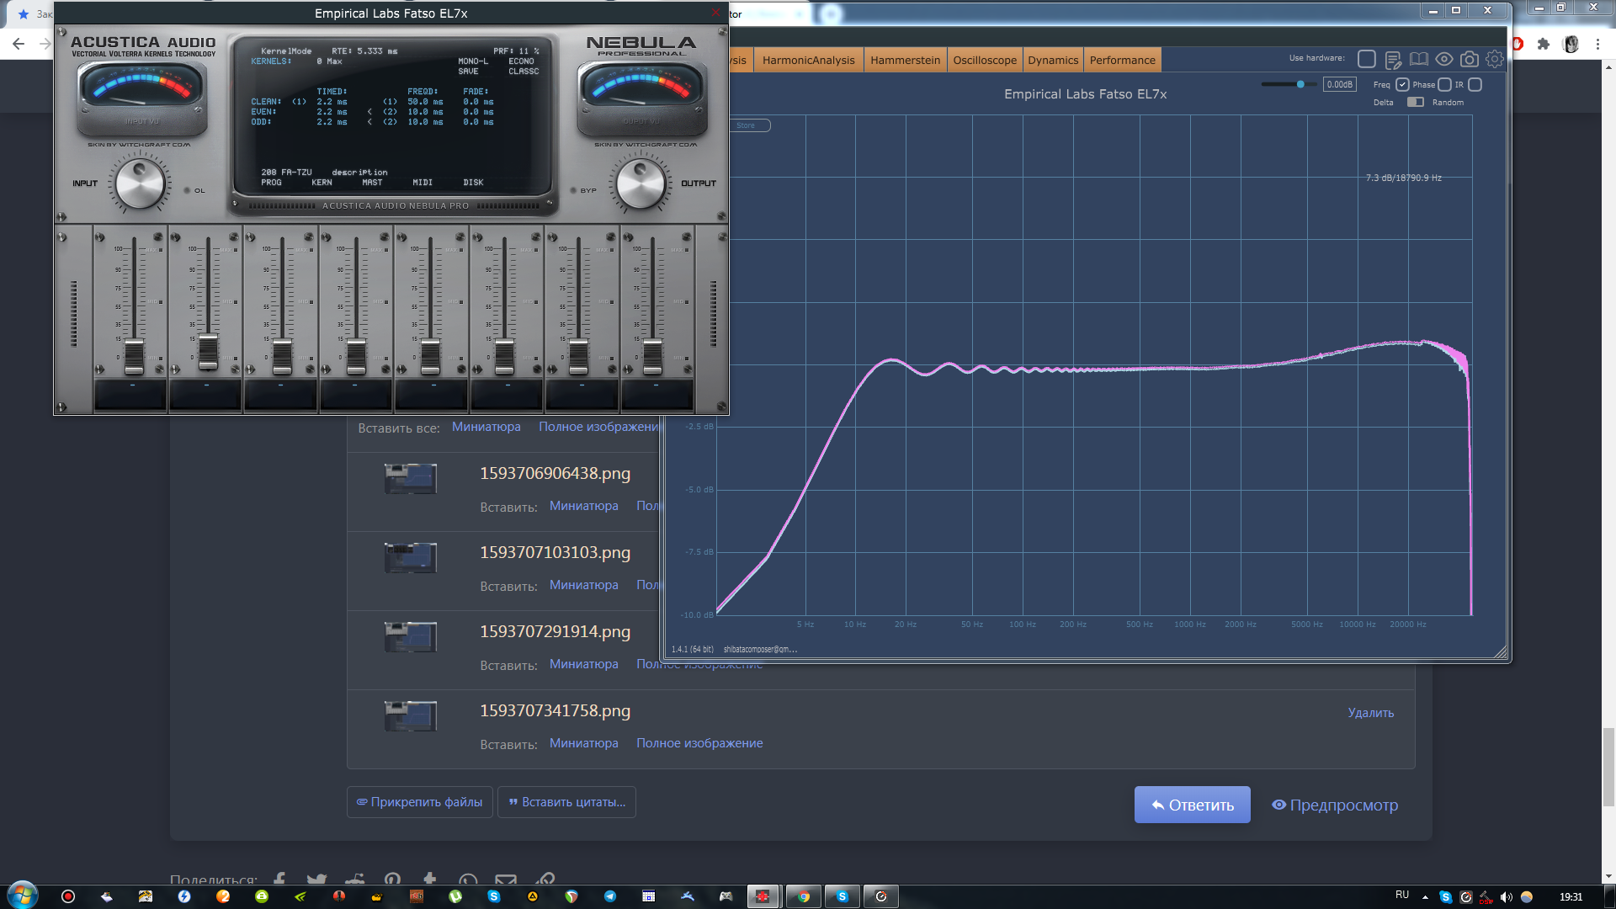1616x909 pixels.
Task: Click Миниатюра for 1593707341758.png
Action: point(583,743)
